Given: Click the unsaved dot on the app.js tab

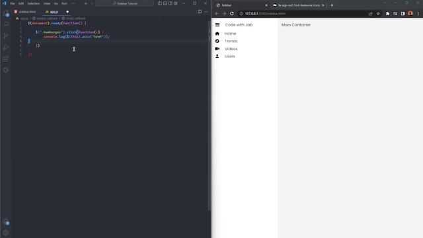Looking at the screenshot, I should [67, 12].
